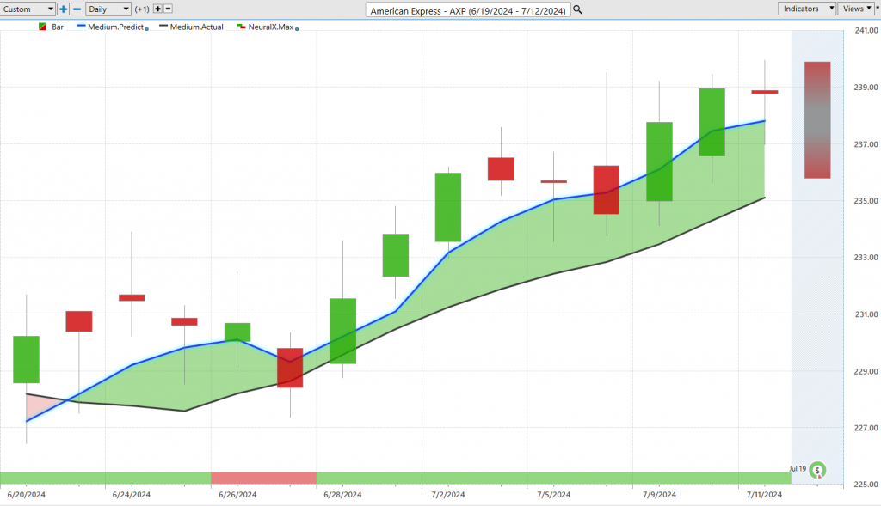Viewport: 881px width, 506px height.
Task: Click the American Express AXP symbol field
Action: [x=468, y=10]
